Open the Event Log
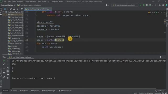 tap(160, 91)
